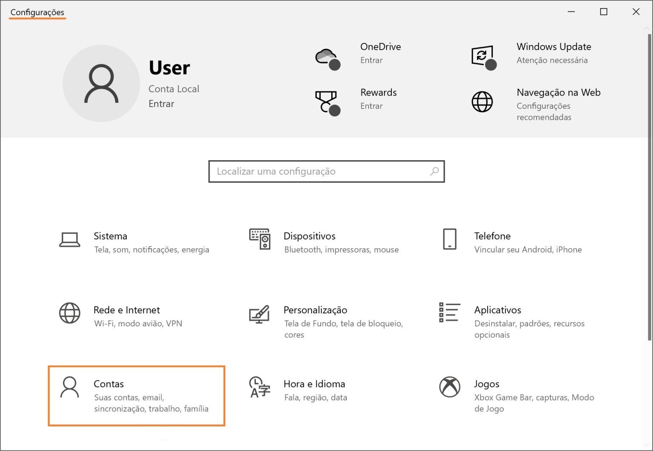Open the Dispositivos keyboard and speaker icon
Viewport: 653px width, 451px height.
(260, 239)
